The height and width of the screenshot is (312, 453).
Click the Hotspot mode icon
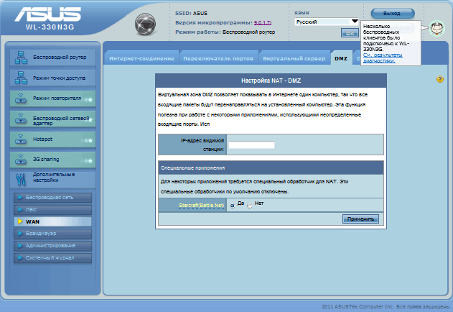pos(21,137)
